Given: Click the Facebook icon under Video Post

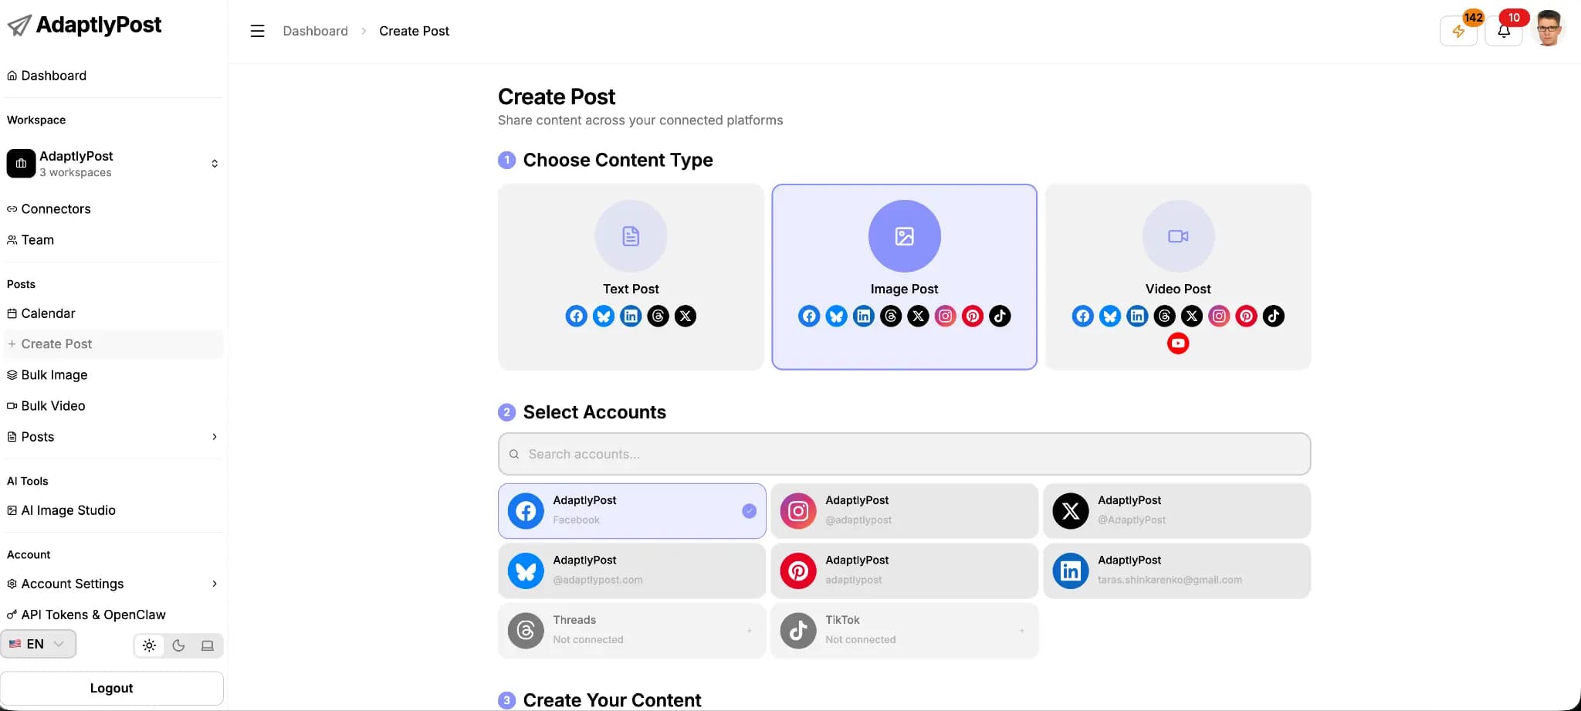Looking at the screenshot, I should click(1083, 316).
